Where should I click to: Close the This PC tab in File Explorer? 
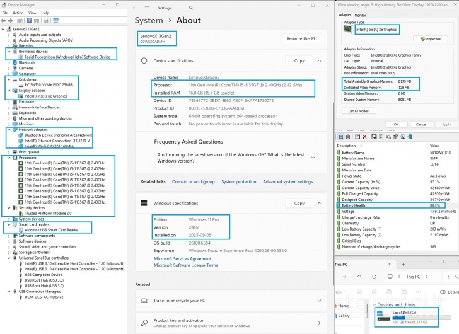[x=390, y=264]
